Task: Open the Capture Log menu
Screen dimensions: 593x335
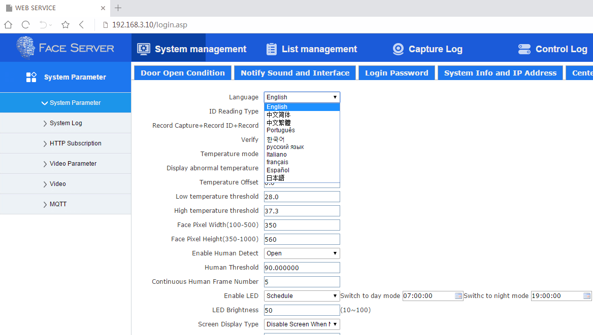Action: (427, 49)
